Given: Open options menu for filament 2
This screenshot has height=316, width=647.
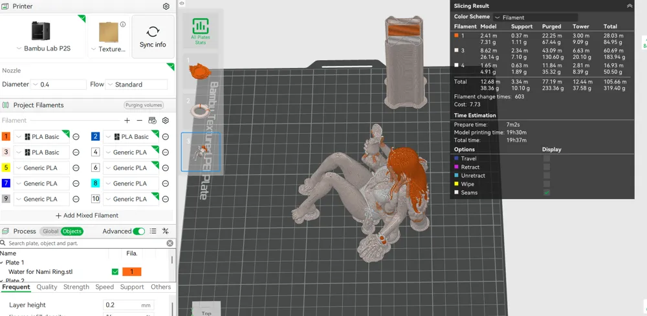Looking at the screenshot, I should pos(166,137).
